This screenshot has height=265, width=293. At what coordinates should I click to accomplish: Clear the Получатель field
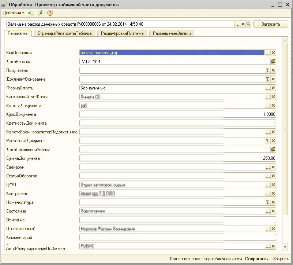(x=273, y=70)
